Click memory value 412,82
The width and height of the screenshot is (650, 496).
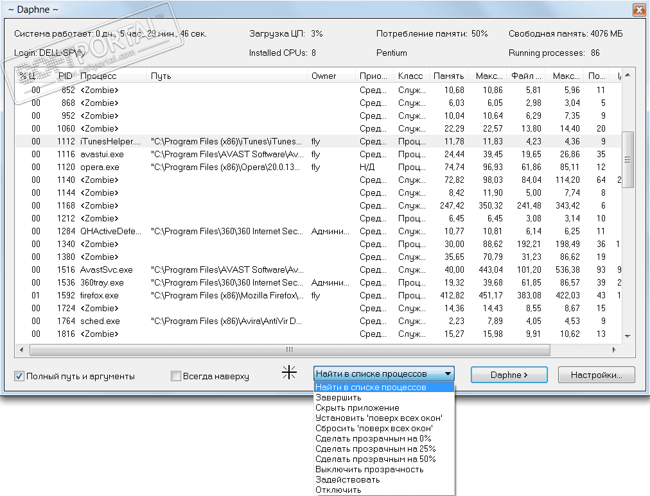pyautogui.click(x=452, y=295)
